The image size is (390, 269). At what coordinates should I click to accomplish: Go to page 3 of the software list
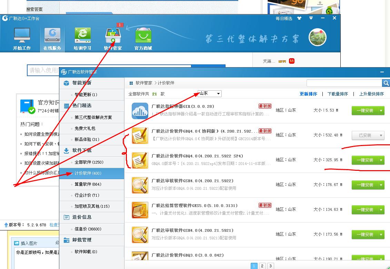click(x=270, y=266)
